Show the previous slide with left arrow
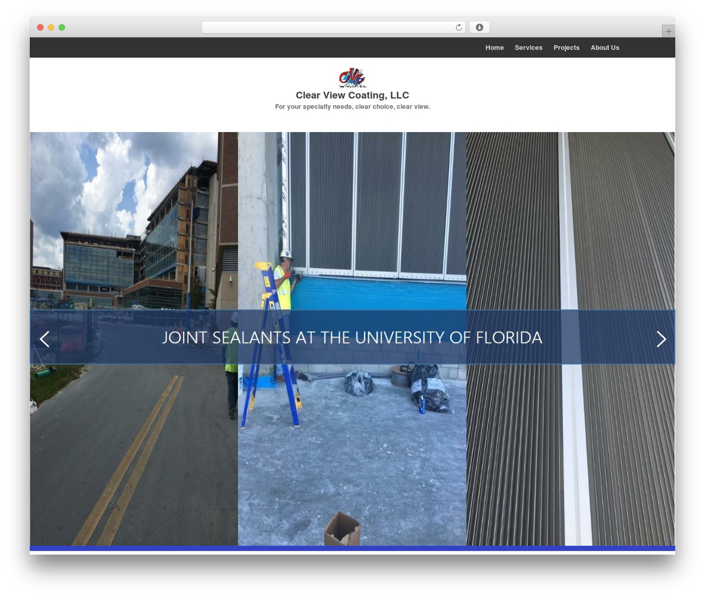Screen dimensions: 705x597 [45, 339]
